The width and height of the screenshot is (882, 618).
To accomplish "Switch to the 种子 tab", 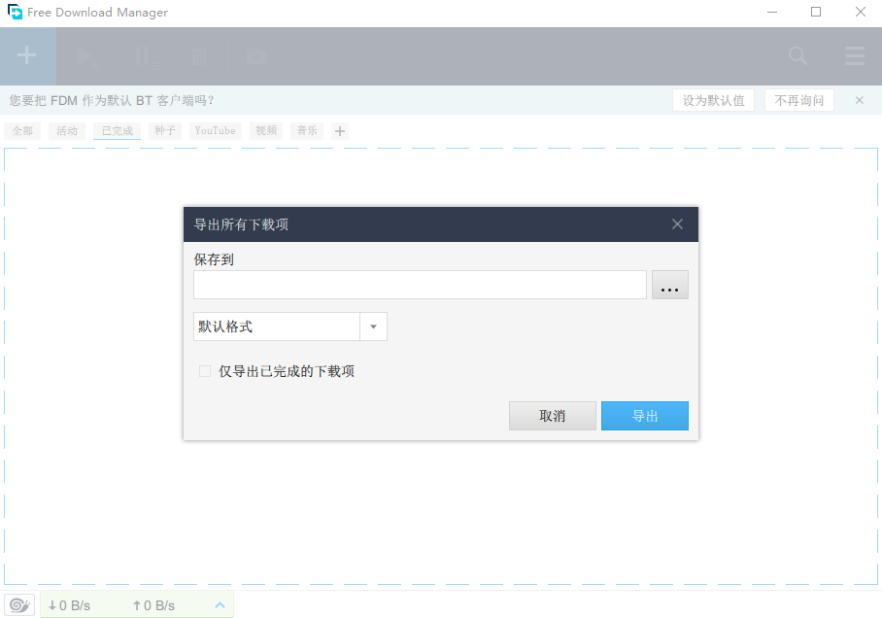I will point(165,130).
